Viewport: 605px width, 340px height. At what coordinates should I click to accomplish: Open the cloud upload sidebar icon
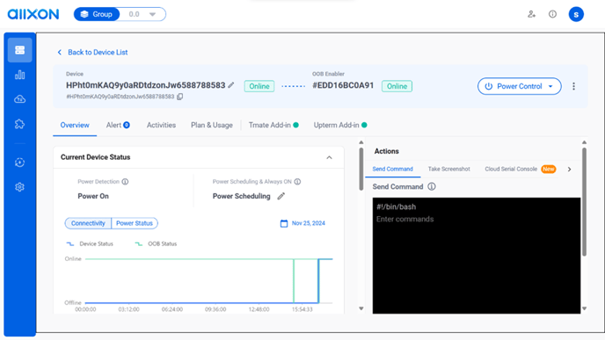pyautogui.click(x=19, y=99)
